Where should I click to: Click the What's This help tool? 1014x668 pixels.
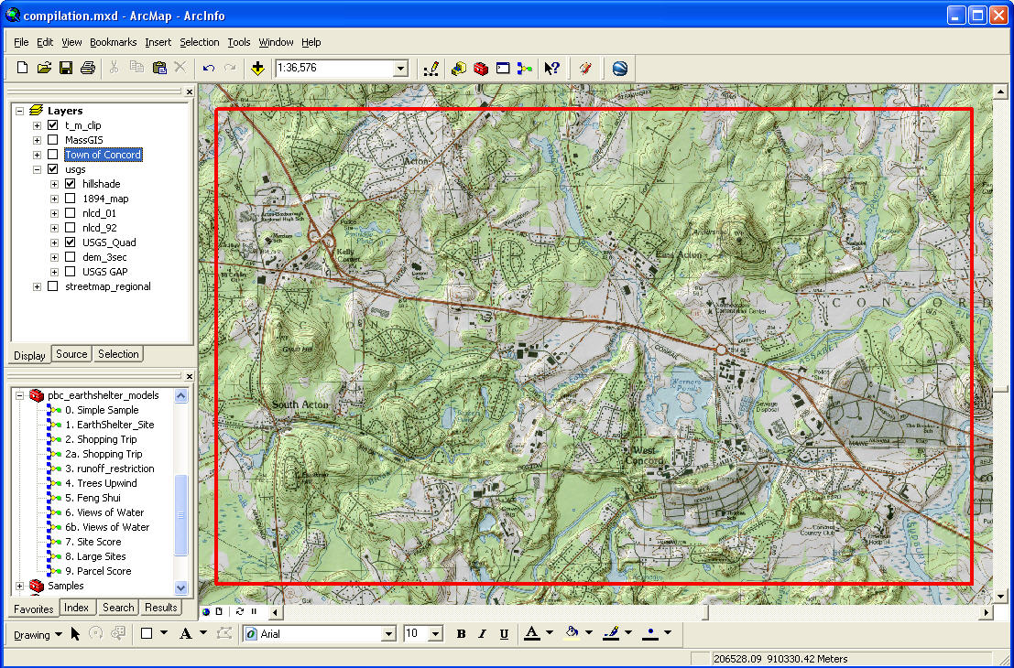(551, 68)
